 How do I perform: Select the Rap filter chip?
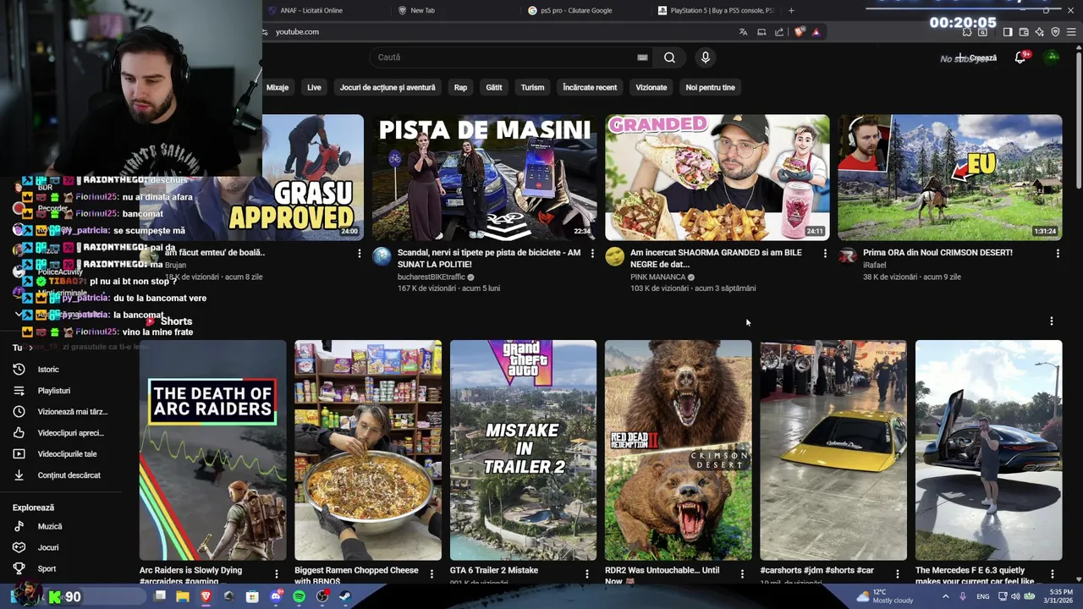tap(460, 87)
